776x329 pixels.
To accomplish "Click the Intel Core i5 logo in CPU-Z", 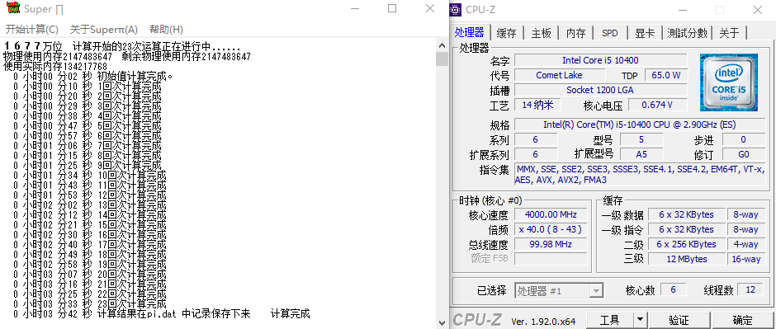I will point(728,82).
